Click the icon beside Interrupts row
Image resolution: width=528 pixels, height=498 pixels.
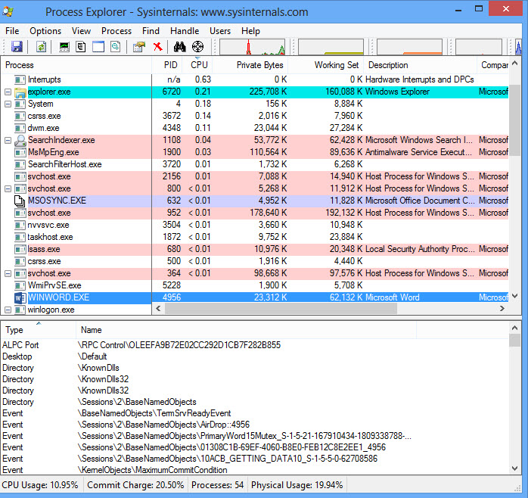pos(20,79)
